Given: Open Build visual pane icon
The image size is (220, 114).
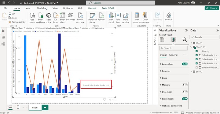Looking at the screenshot, I should click(x=162, y=40).
